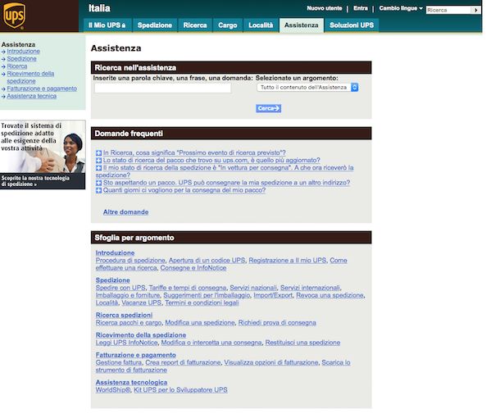
Task: Click the Cerca button
Action: (268, 108)
